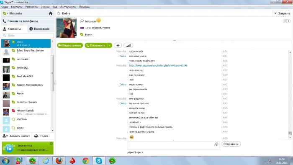Click the Russian flag icon near Belgorod

tap(82, 28)
